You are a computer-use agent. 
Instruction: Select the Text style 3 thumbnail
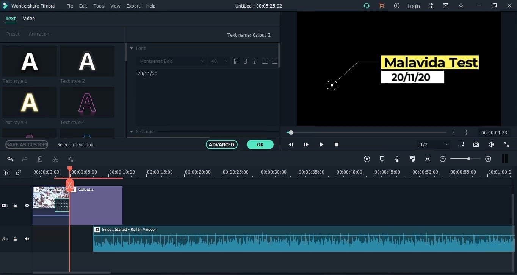click(30, 103)
